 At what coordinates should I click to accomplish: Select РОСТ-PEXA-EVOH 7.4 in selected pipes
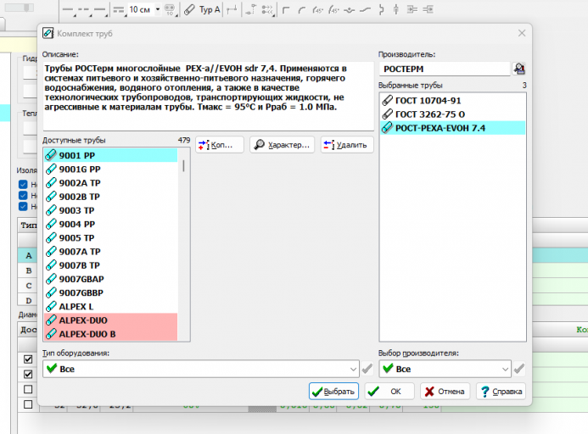click(452, 128)
